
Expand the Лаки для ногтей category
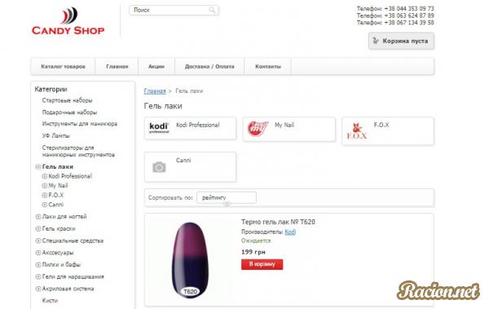click(x=38, y=217)
